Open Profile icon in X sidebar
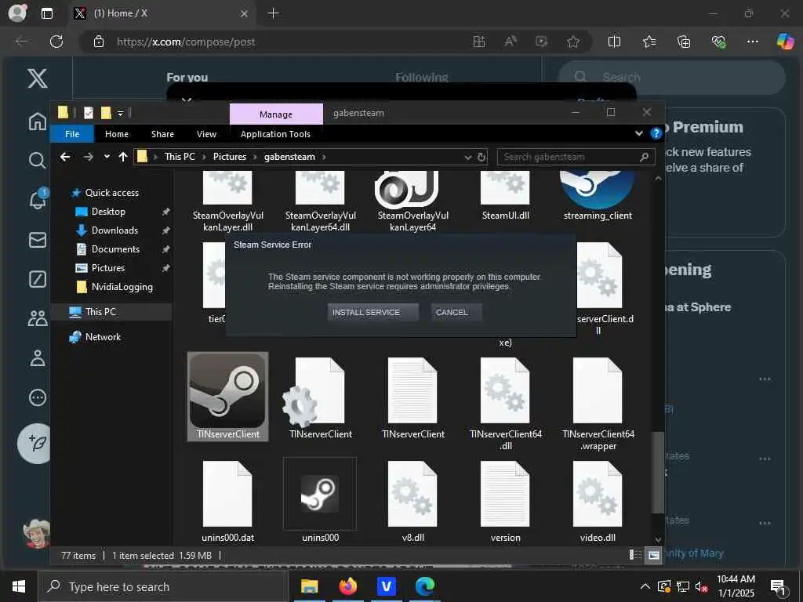The image size is (803, 602). (38, 358)
